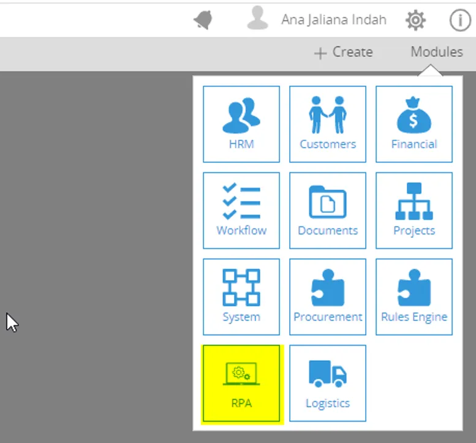
Task: Click the information circle icon
Action: 459,20
